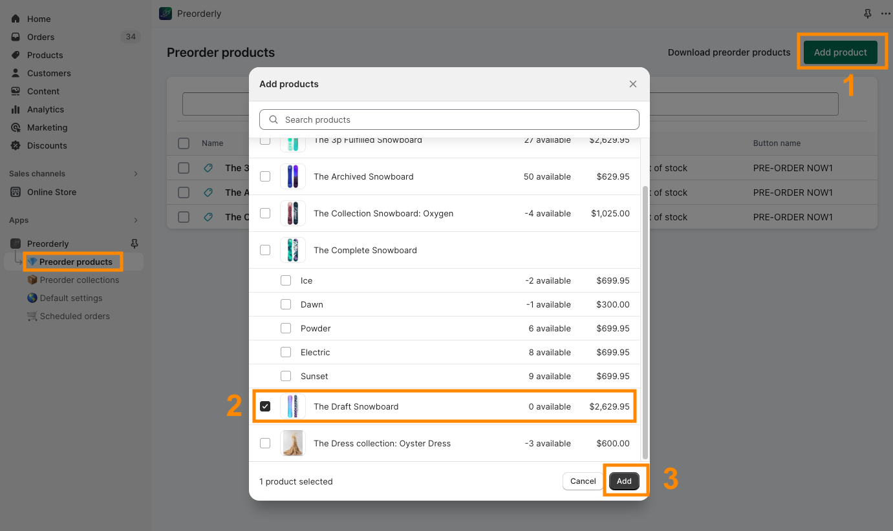Click The Draft Snowboard thumbnail
The image size is (893, 531).
point(293,407)
